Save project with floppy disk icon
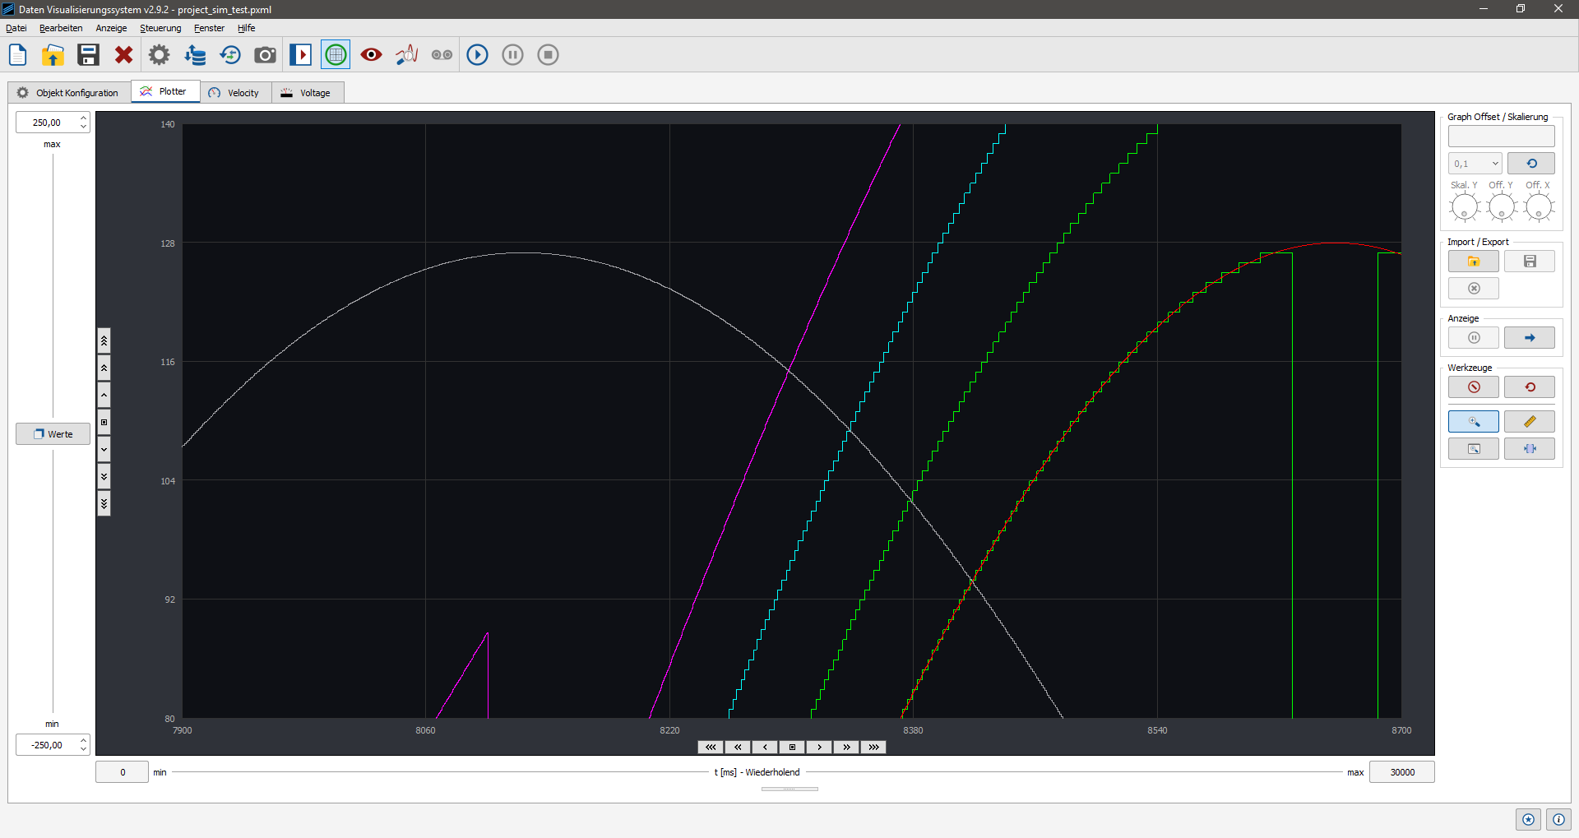Screen dimensions: 1579x838 tap(88, 55)
